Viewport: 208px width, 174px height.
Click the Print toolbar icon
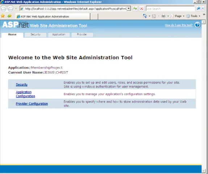click(x=163, y=16)
